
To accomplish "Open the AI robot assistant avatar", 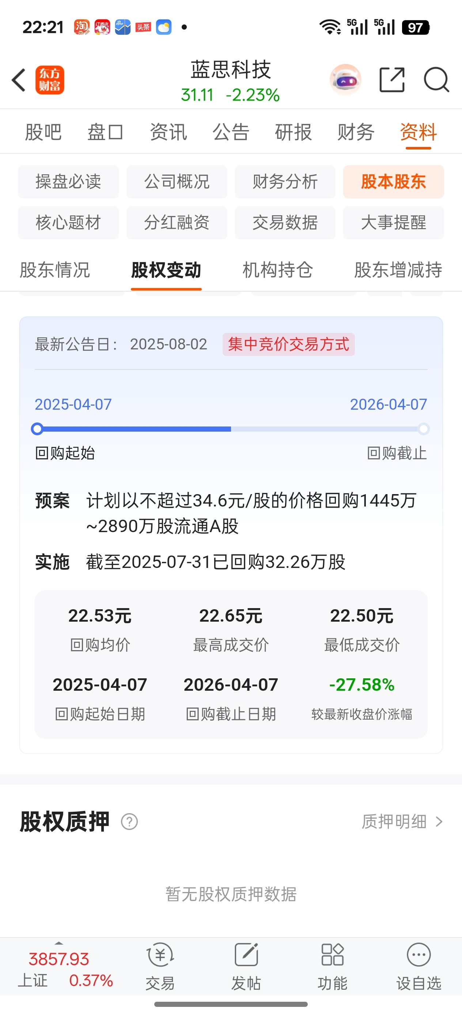I will pos(345,80).
